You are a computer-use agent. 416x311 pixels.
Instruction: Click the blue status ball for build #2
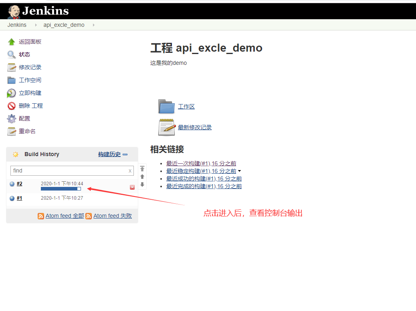click(12, 184)
